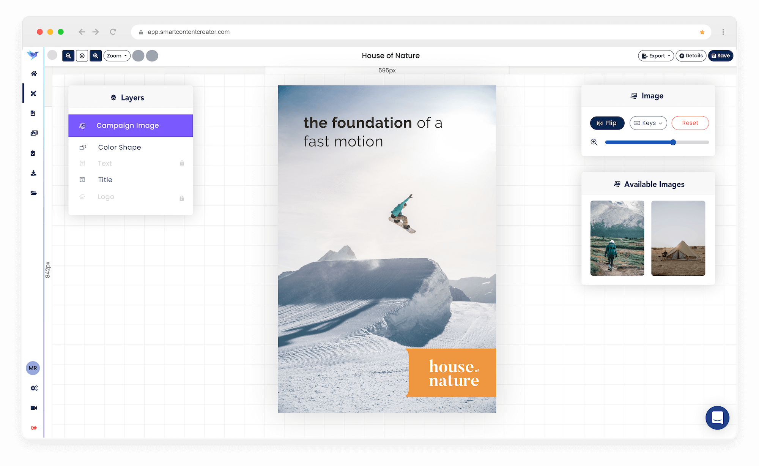759x466 pixels.
Task: Click the Save button
Action: click(720, 56)
